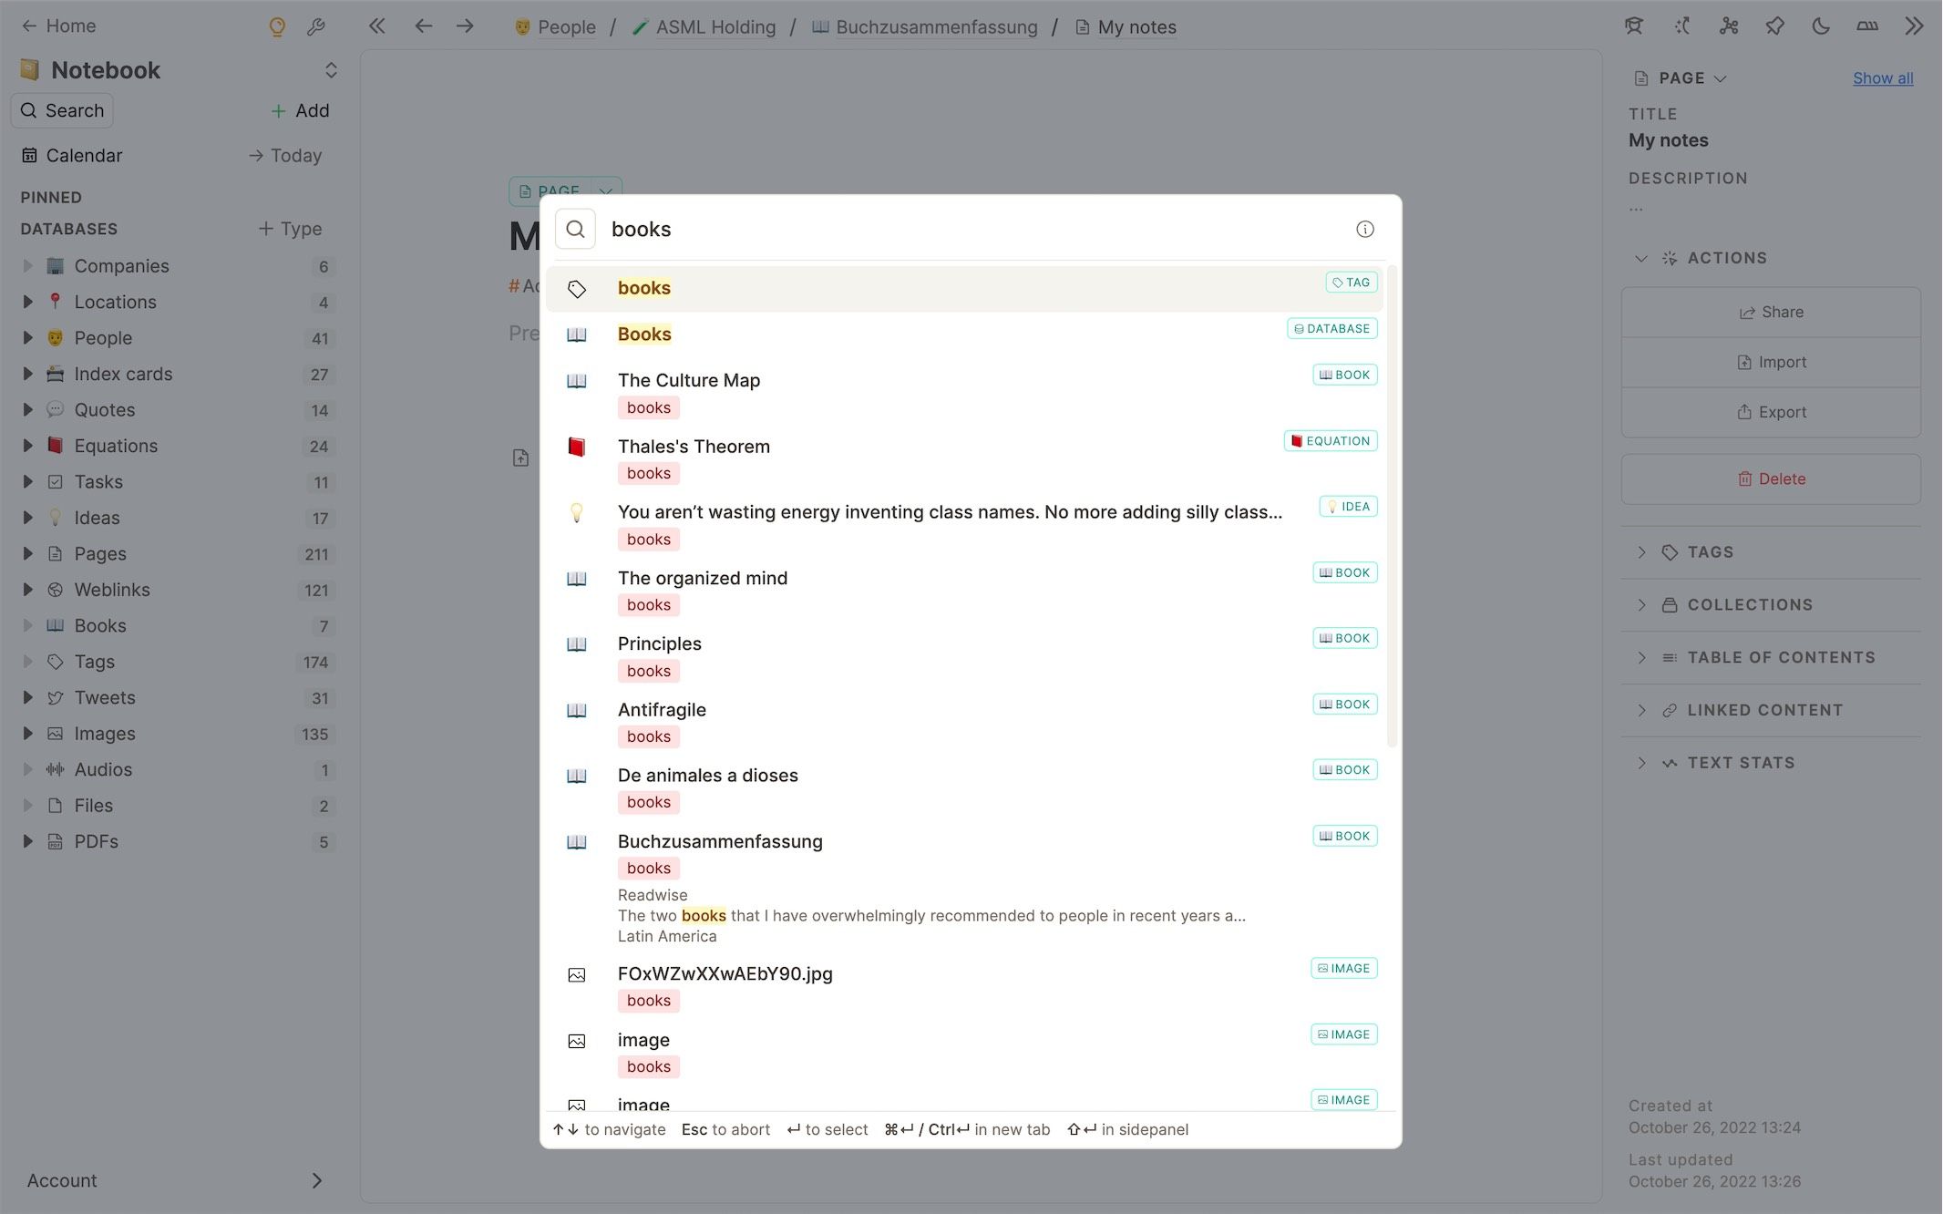Screen dimensions: 1943x1214
Task: Expand the Companies database tree item
Action: point(26,265)
